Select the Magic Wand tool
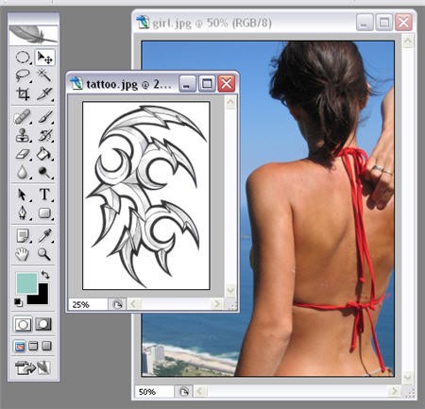425x409 pixels. coord(44,76)
